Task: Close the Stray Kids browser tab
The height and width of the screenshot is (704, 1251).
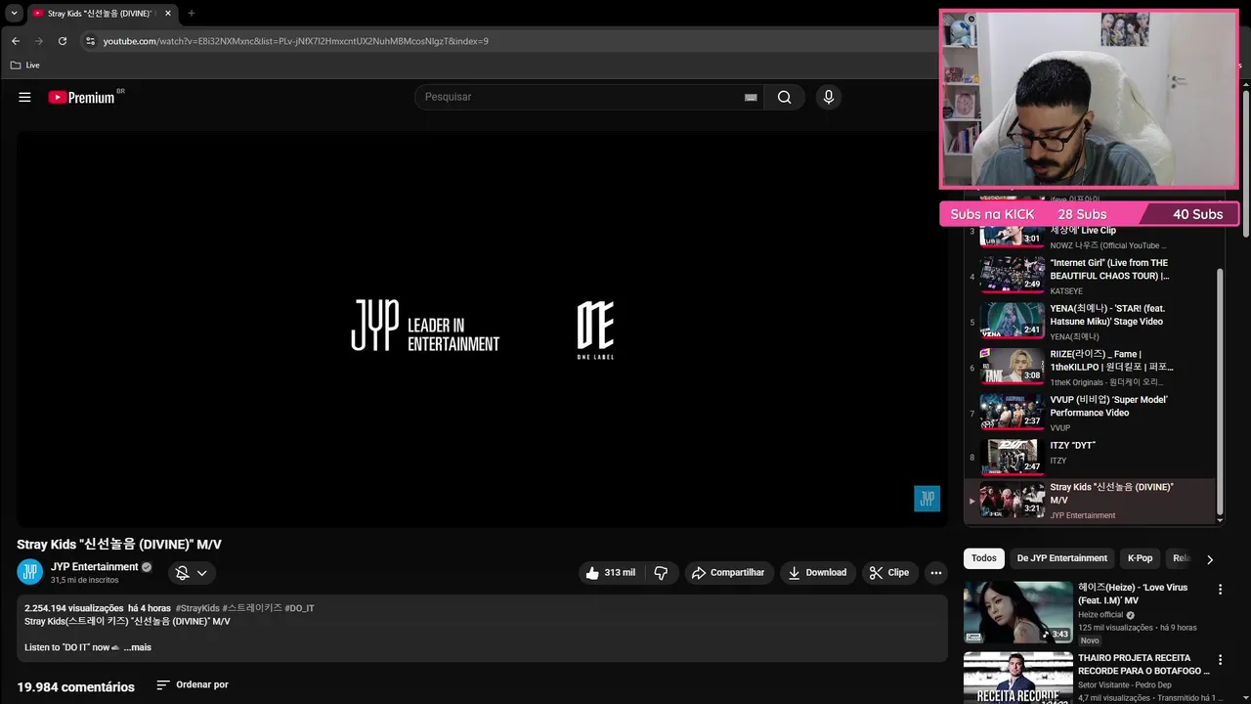Action: [x=168, y=14]
